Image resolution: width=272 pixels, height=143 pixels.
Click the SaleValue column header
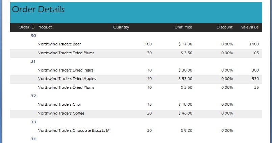pyautogui.click(x=250, y=27)
